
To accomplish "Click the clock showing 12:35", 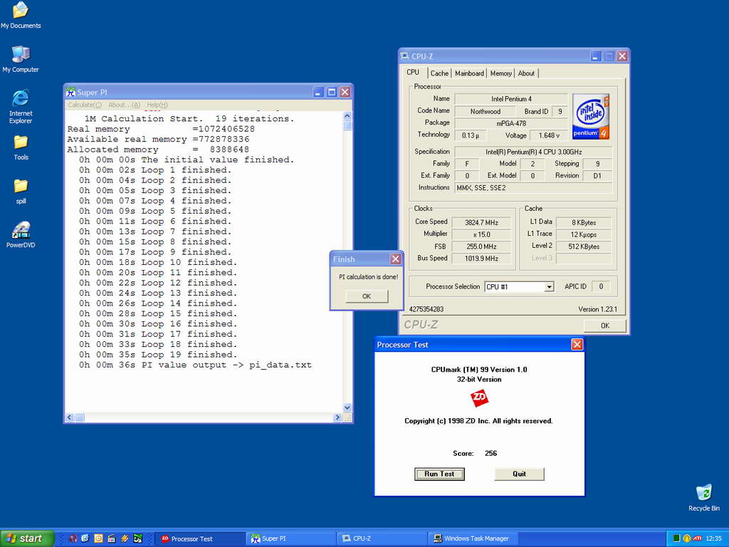I will pyautogui.click(x=713, y=538).
